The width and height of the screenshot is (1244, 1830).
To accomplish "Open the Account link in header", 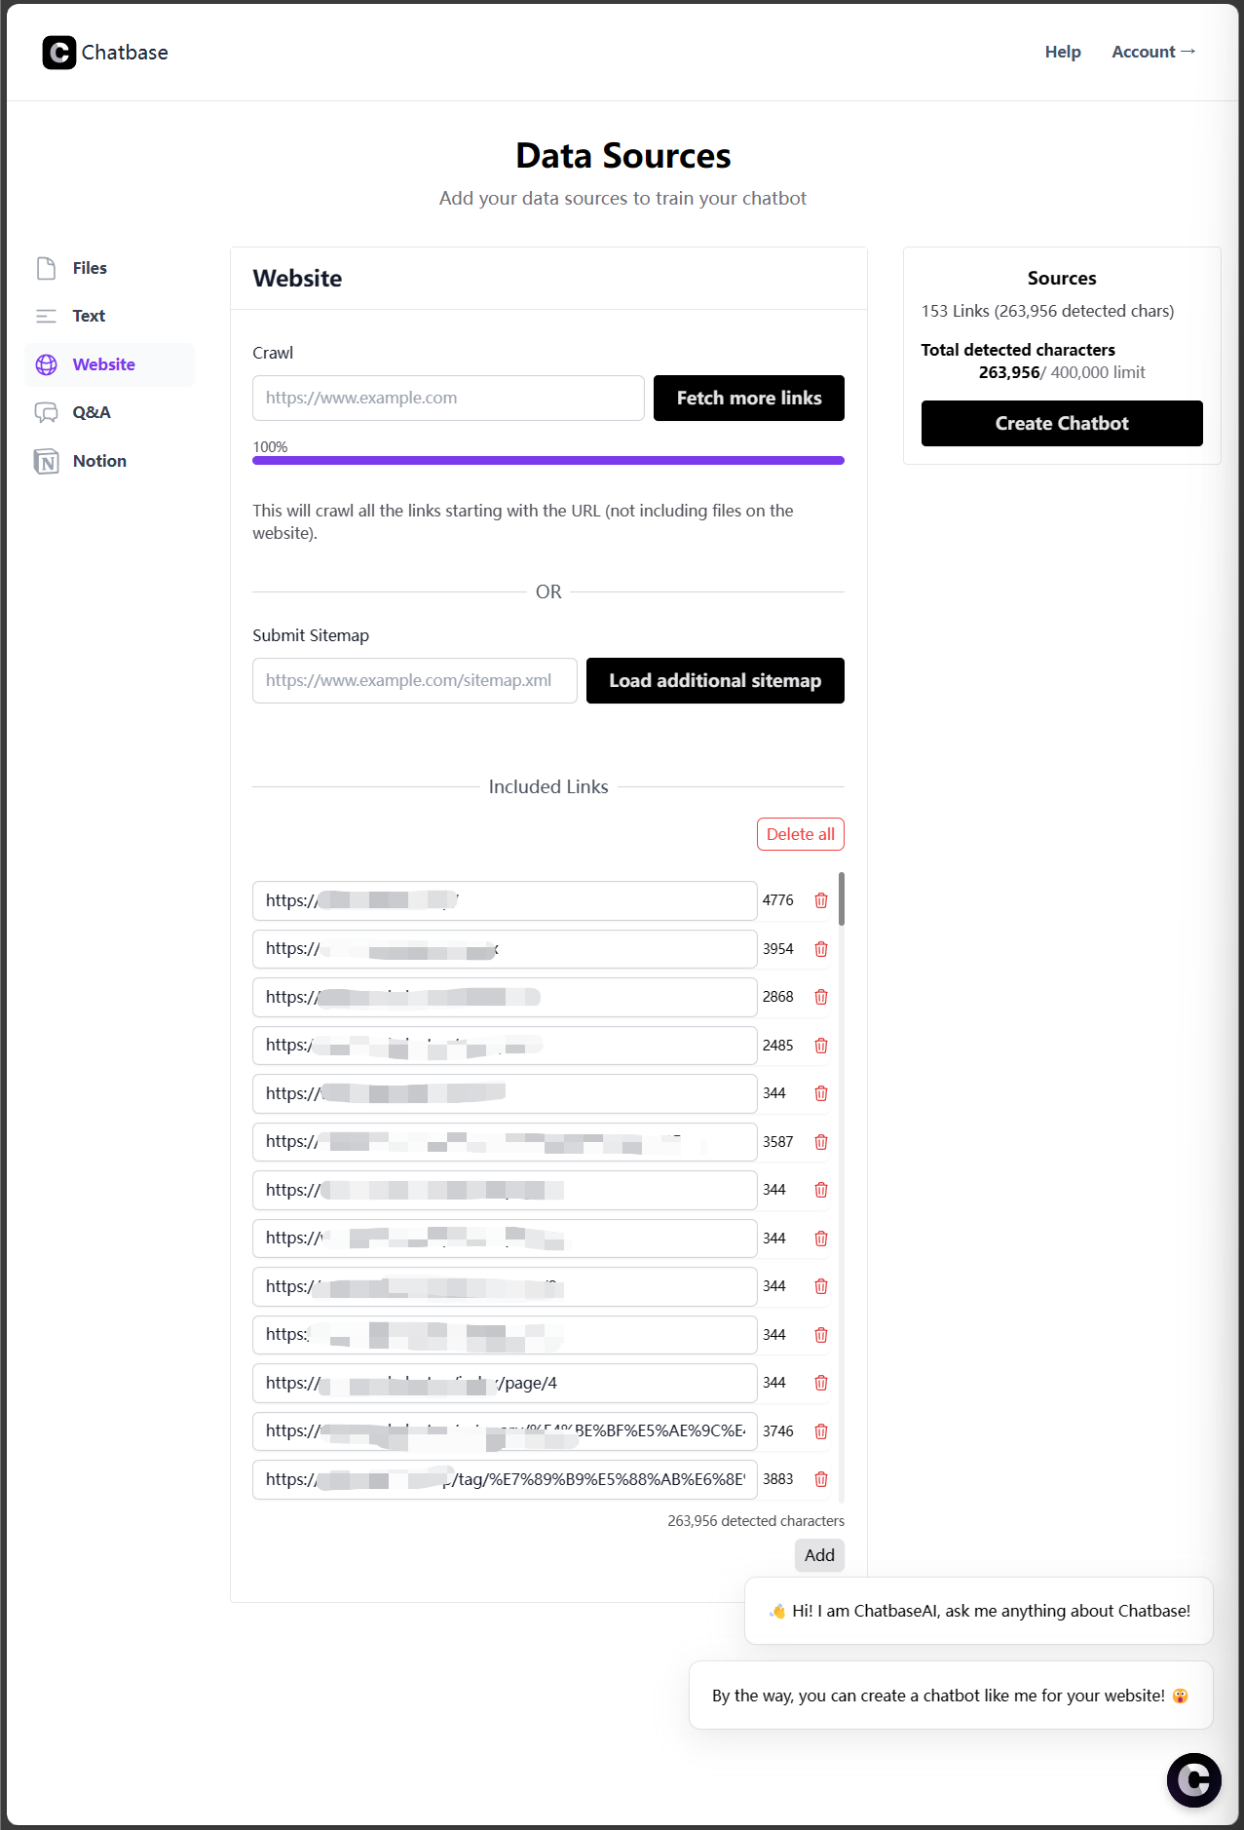I will tap(1152, 52).
